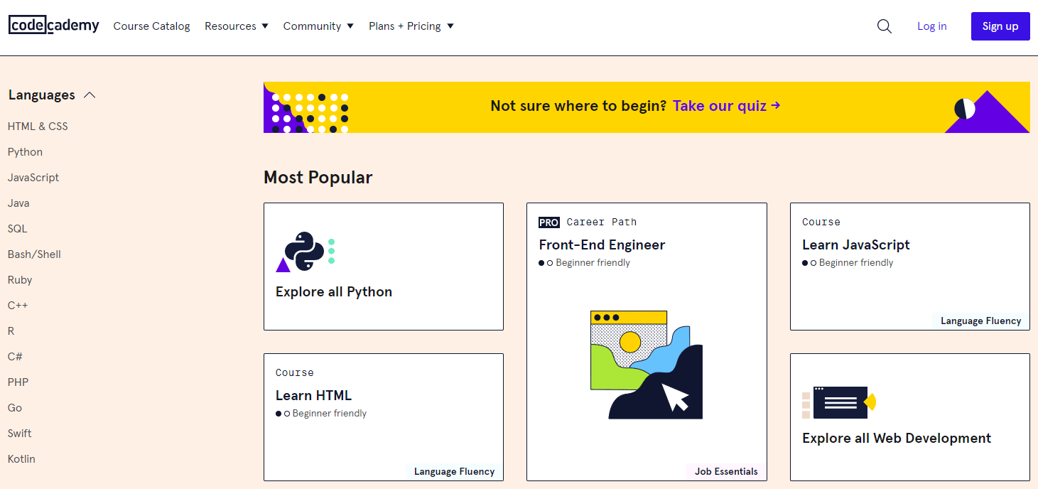Expand the Plans + Pricing dropdown

[x=411, y=26]
